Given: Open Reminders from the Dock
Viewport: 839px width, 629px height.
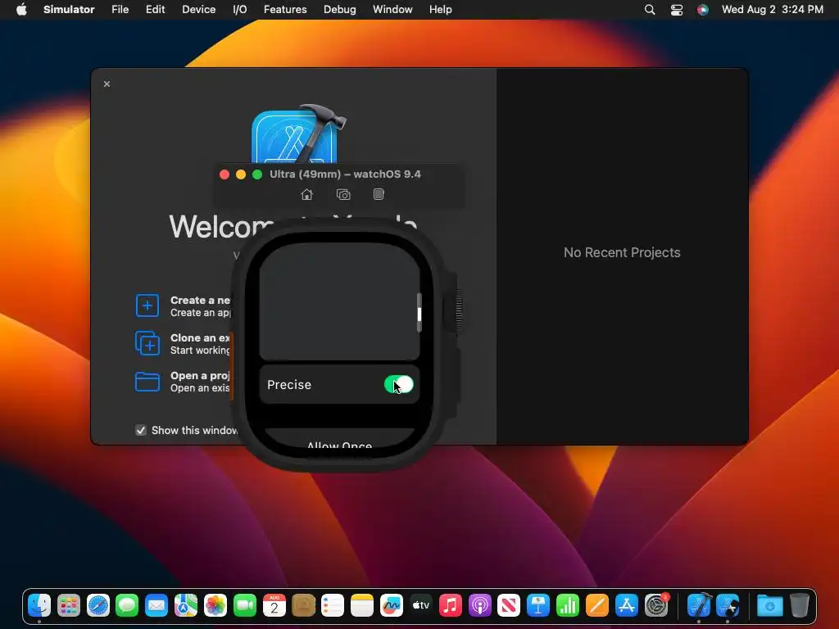Looking at the screenshot, I should [333, 605].
